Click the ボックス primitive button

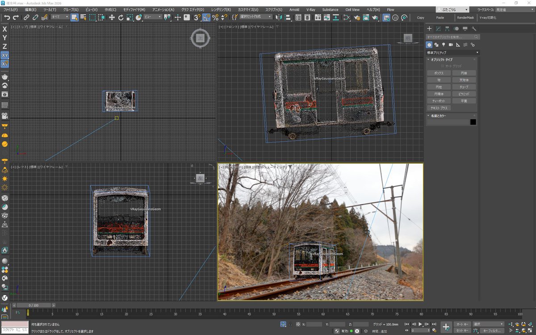(x=439, y=73)
